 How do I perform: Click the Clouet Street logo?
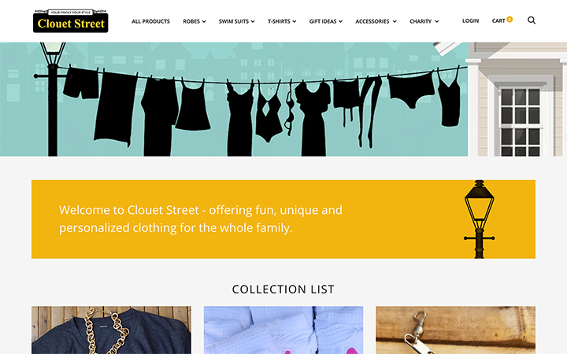click(x=71, y=21)
